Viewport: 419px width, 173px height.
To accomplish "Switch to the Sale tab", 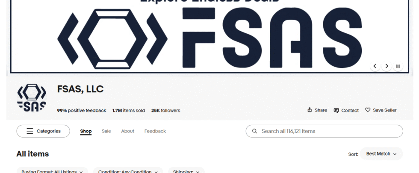I will [106, 131].
